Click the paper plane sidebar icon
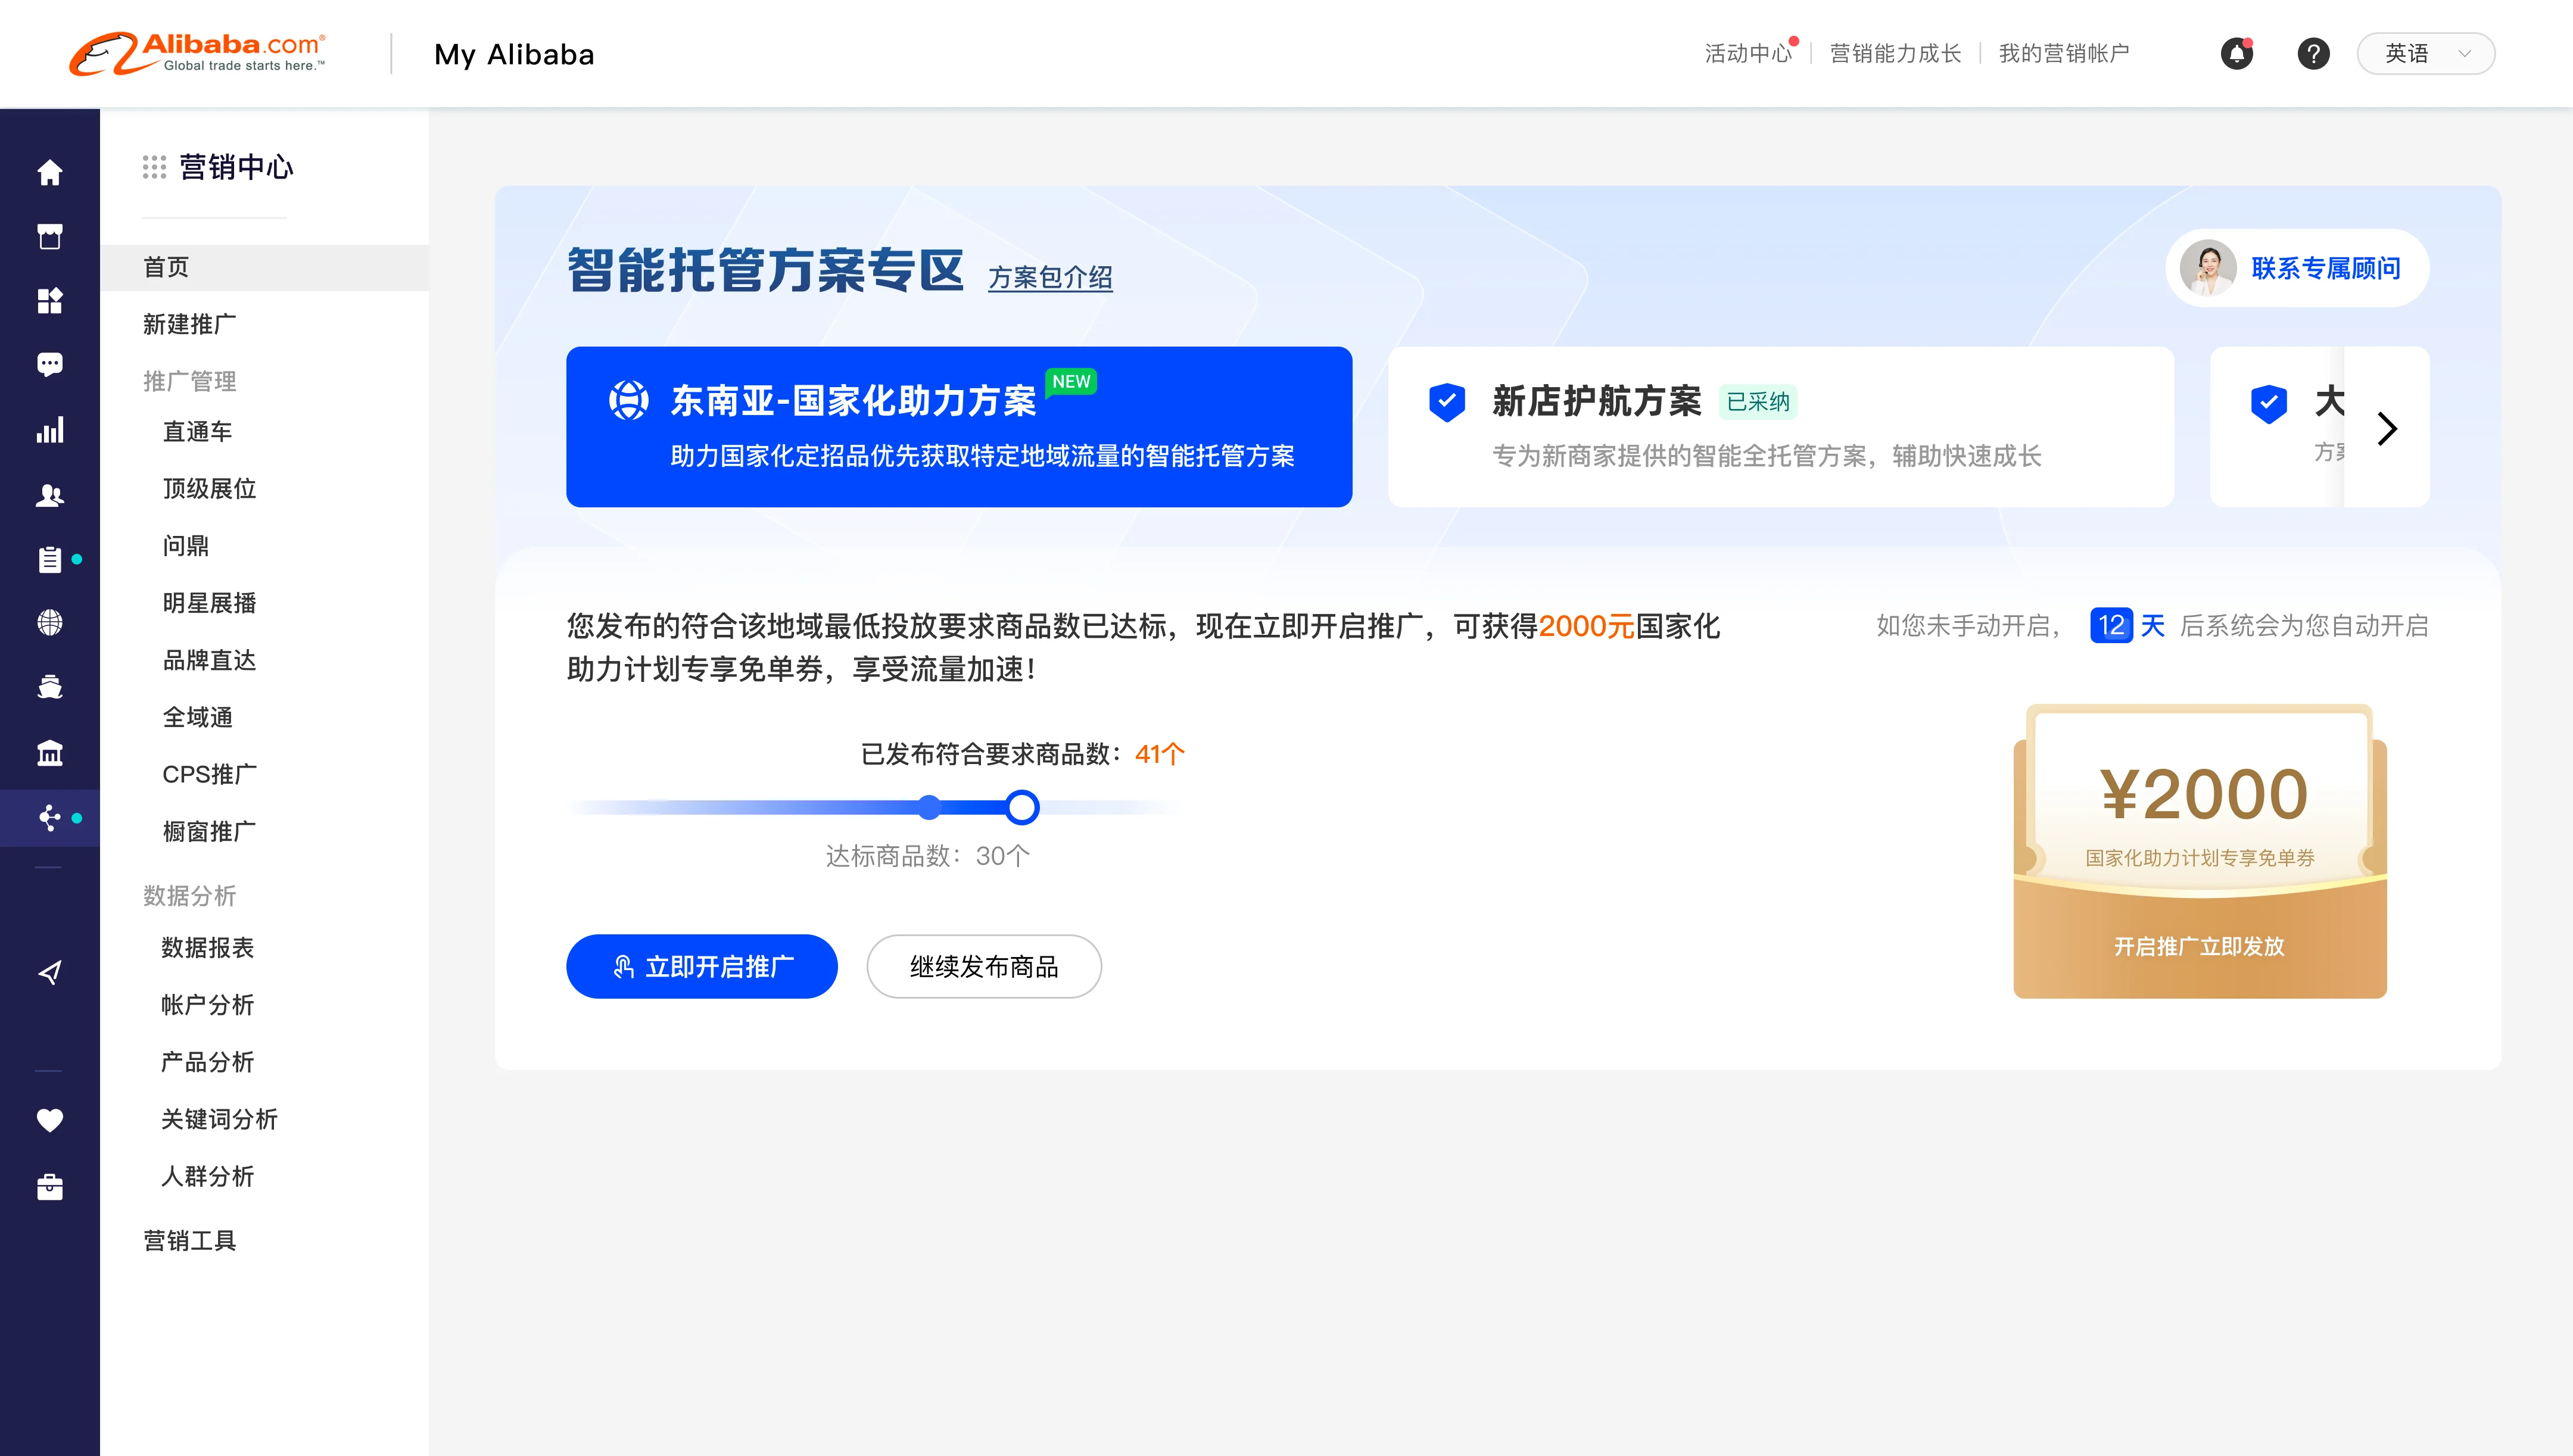This screenshot has height=1456, width=2573. tap(49, 972)
